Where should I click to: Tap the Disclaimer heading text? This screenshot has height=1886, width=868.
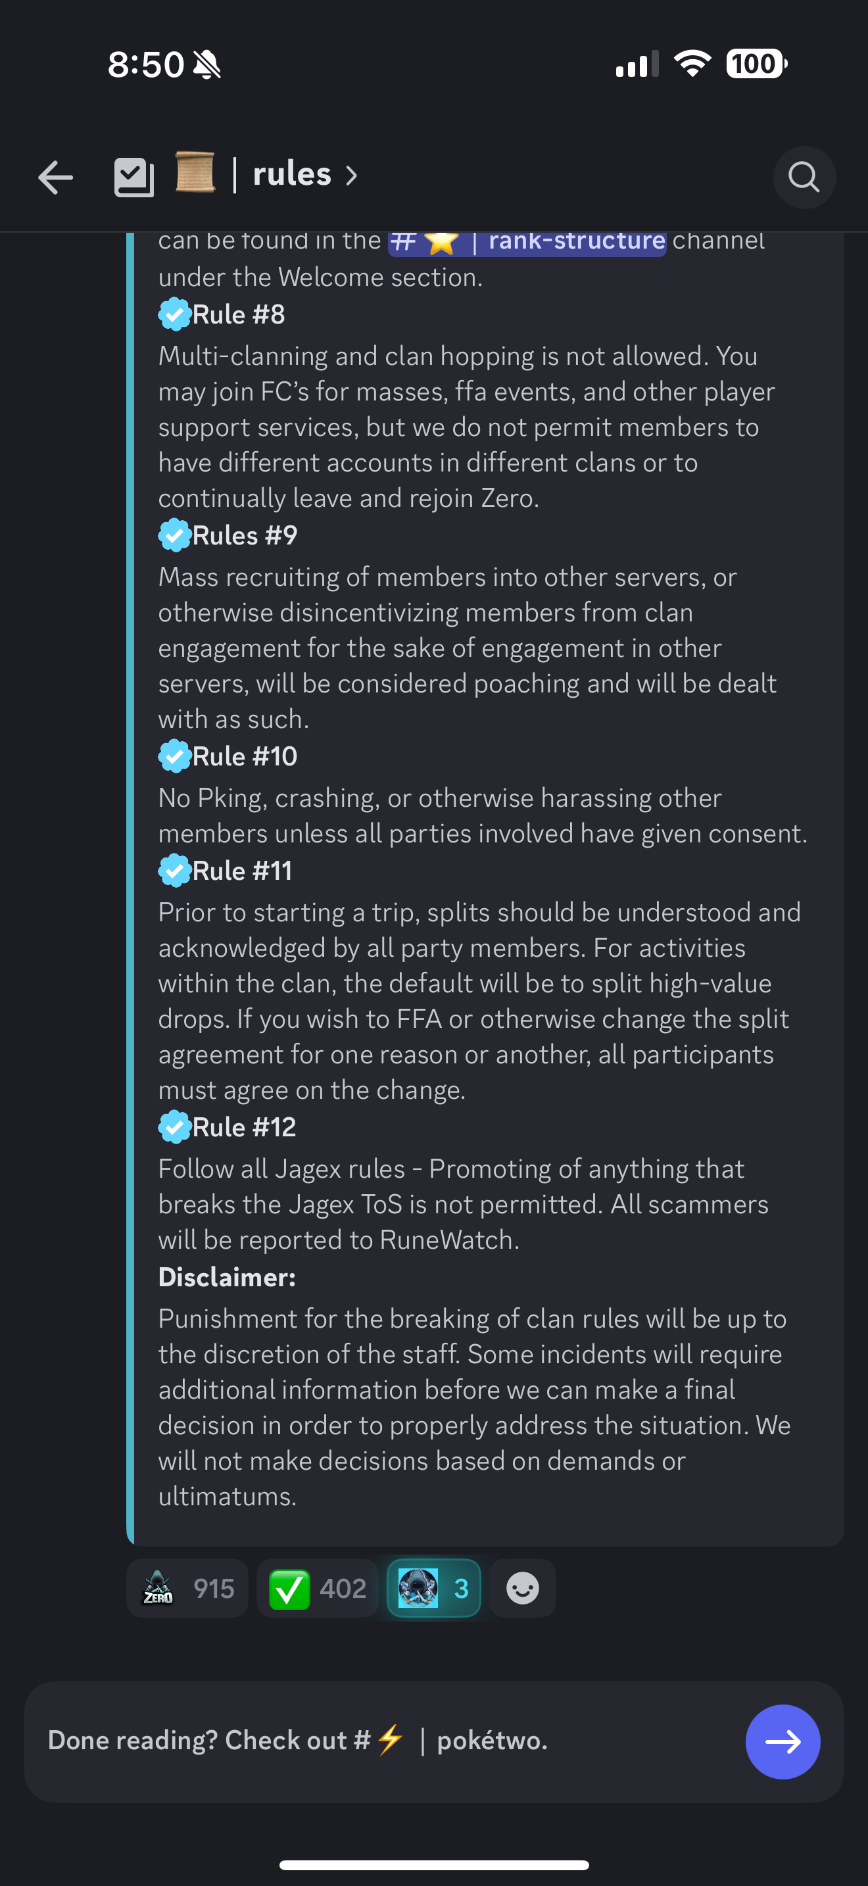[x=227, y=1278]
